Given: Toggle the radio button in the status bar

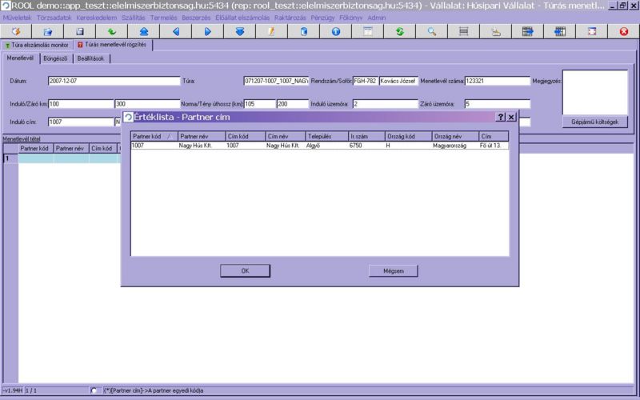Looking at the screenshot, I should pyautogui.click(x=95, y=390).
